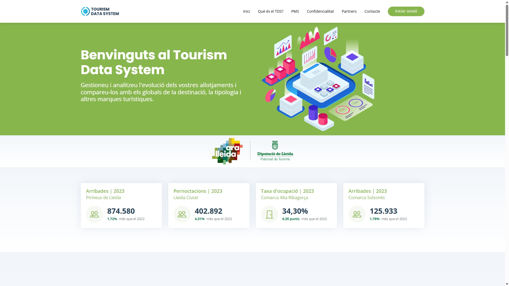Click the 34,30% occupancy rate figure
Image resolution: width=509 pixels, height=286 pixels.
(295, 211)
